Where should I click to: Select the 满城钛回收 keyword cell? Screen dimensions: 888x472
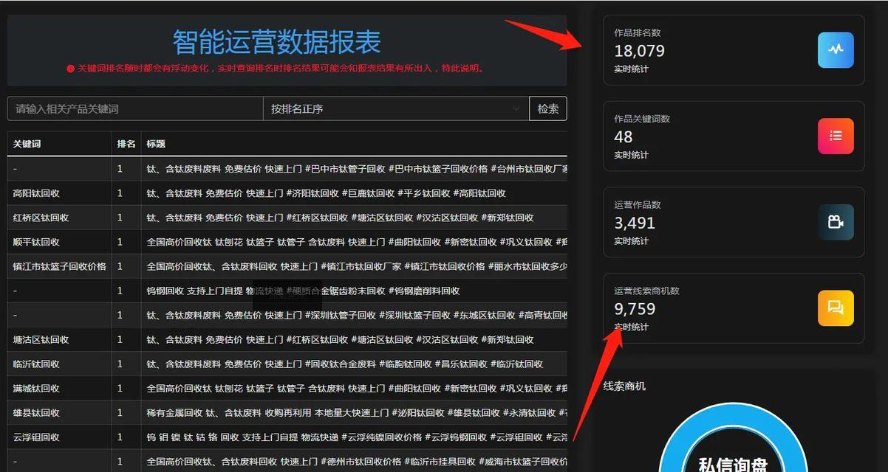pos(59,388)
